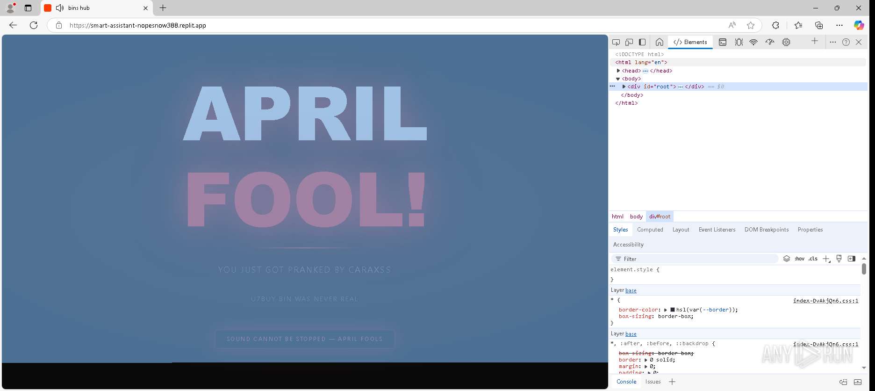Open the Performance tool gauge icon
Image resolution: width=875 pixels, height=391 pixels.
pyautogui.click(x=769, y=42)
